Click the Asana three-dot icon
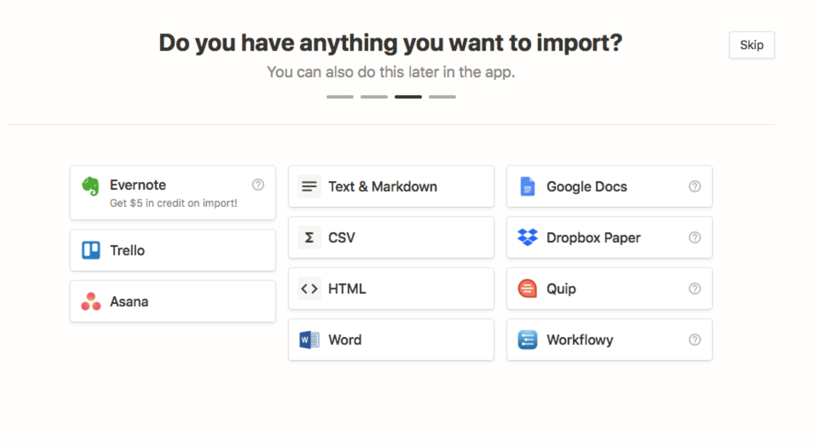Viewport: 817px width, 444px height. pyautogui.click(x=91, y=302)
